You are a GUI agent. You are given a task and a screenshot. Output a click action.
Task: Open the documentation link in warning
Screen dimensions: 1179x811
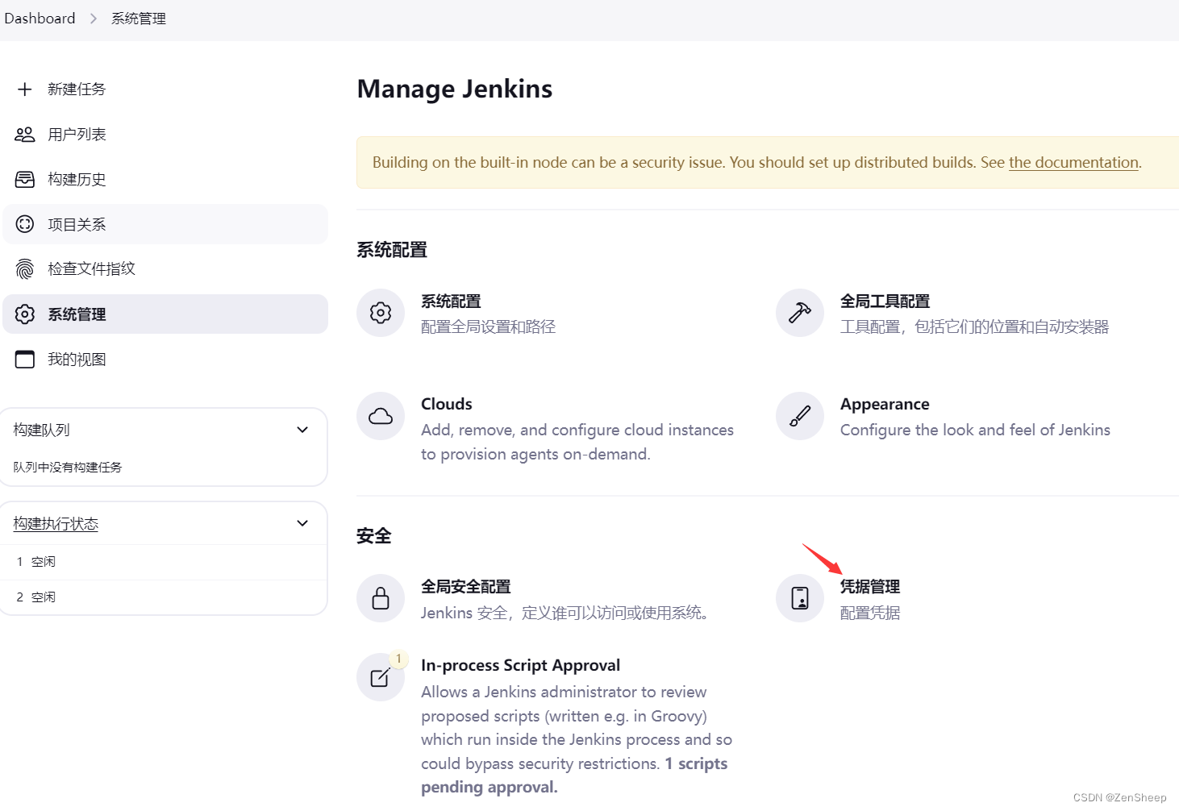tap(1073, 162)
